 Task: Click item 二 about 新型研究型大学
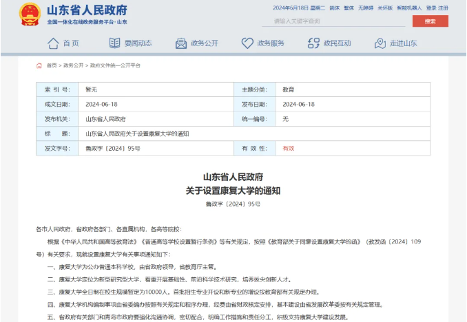(x=169, y=279)
